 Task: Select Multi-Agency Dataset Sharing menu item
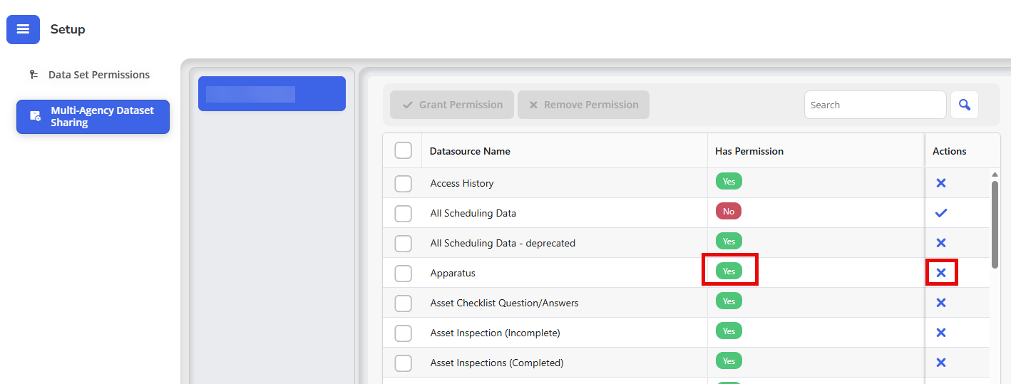pos(93,117)
